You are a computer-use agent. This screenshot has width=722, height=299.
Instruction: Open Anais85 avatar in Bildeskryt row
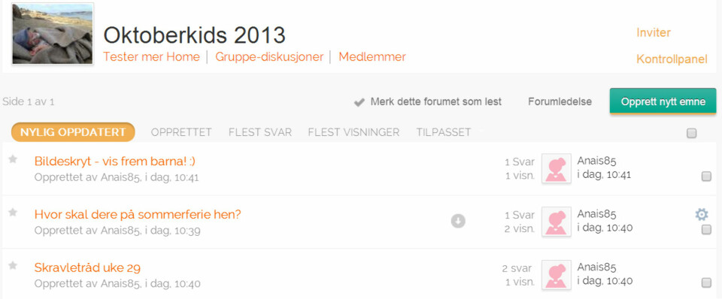pos(557,168)
